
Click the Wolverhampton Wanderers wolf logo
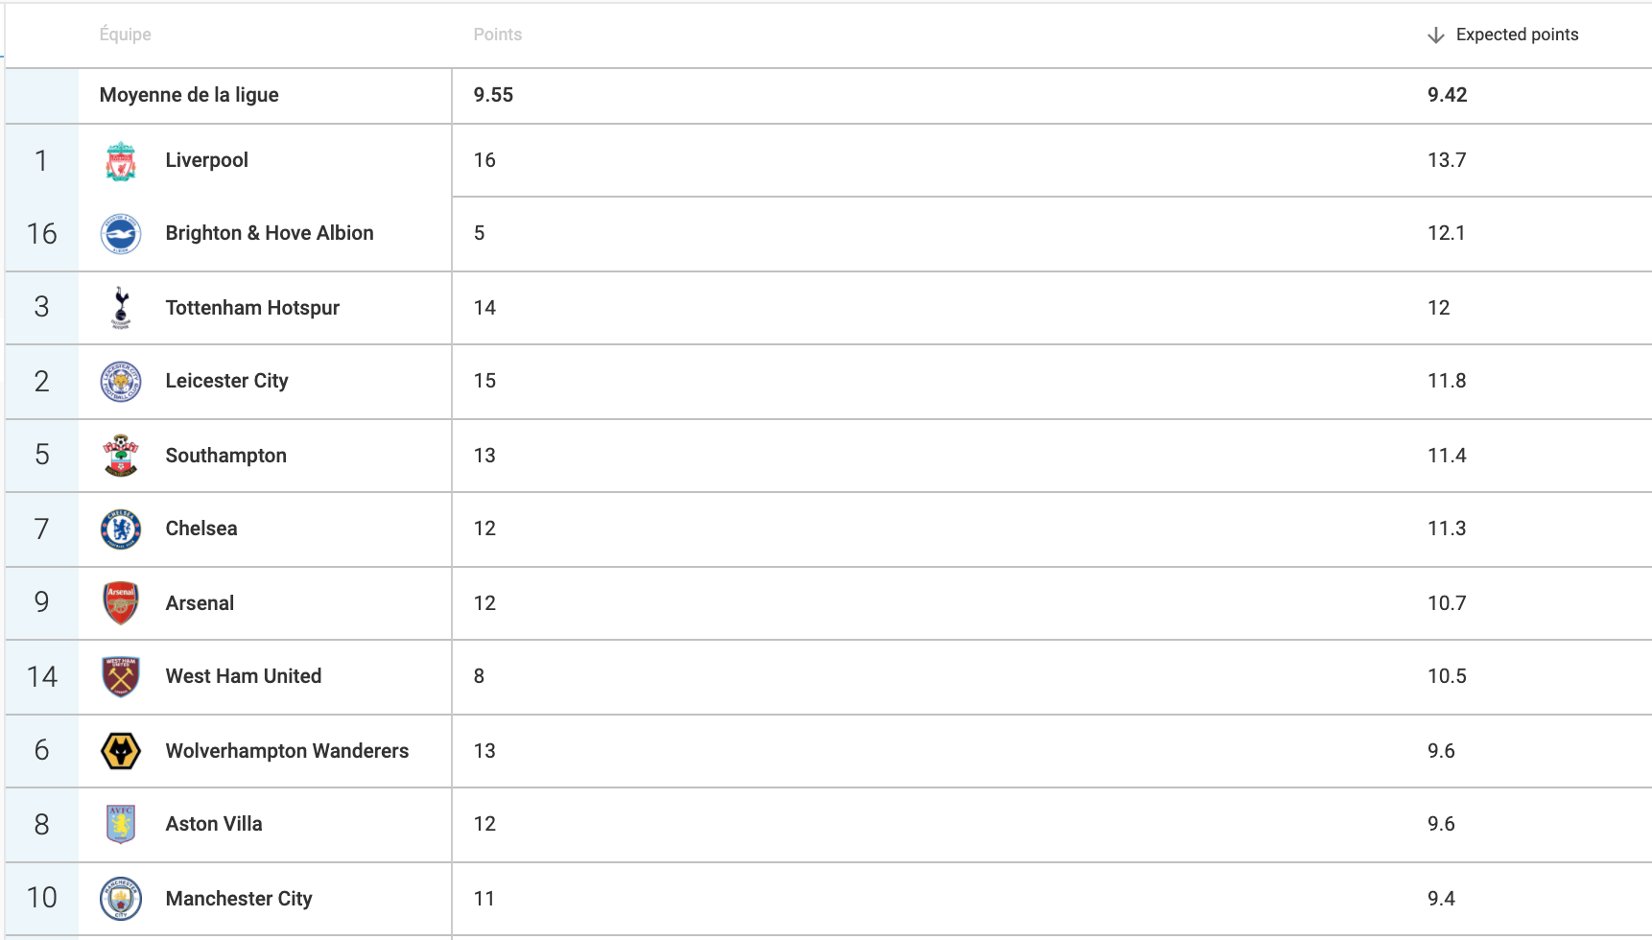pos(121,751)
